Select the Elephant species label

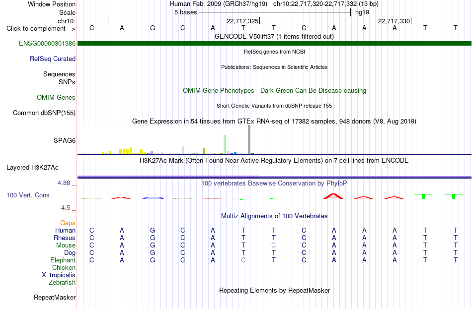(63, 260)
